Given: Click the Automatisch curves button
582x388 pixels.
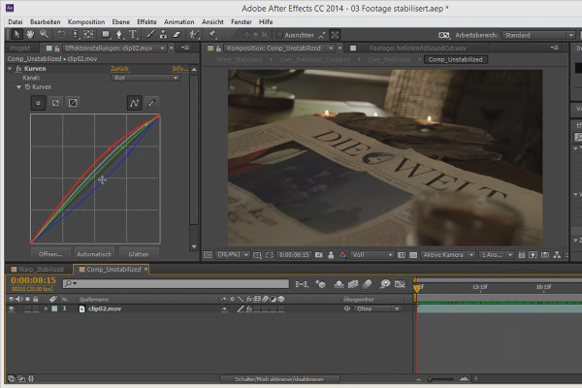Looking at the screenshot, I should point(94,254).
